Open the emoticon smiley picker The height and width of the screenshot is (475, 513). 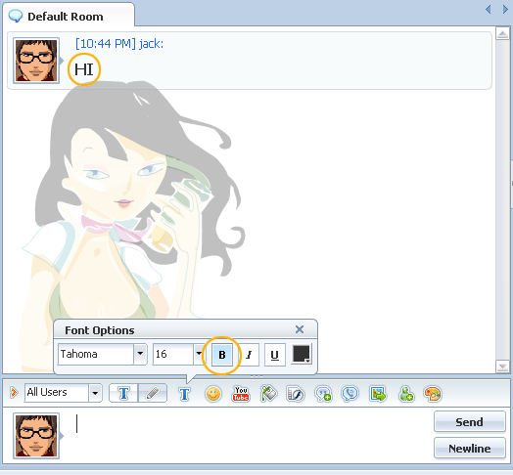pyautogui.click(x=213, y=394)
